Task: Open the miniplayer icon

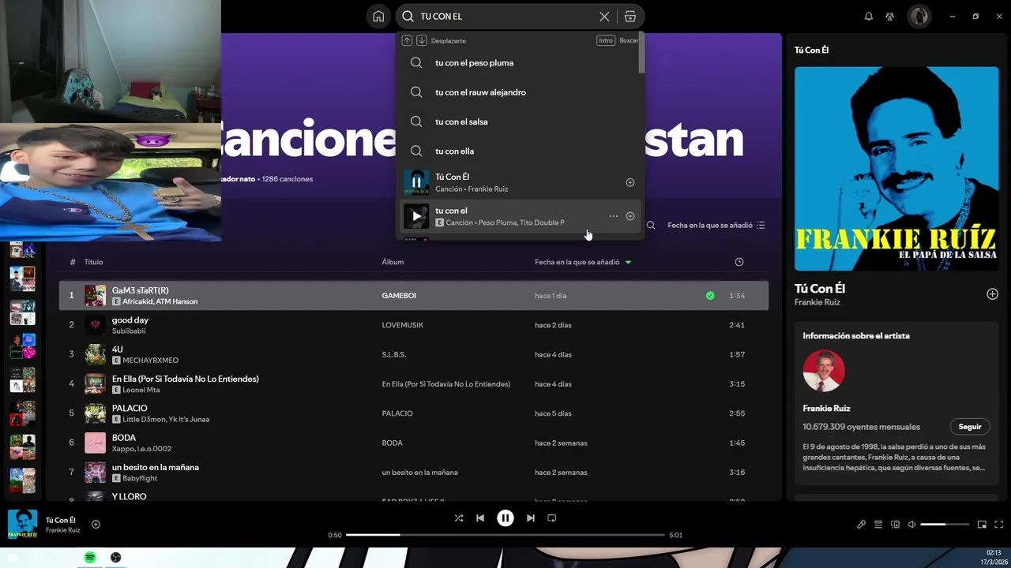Action: pyautogui.click(x=983, y=525)
